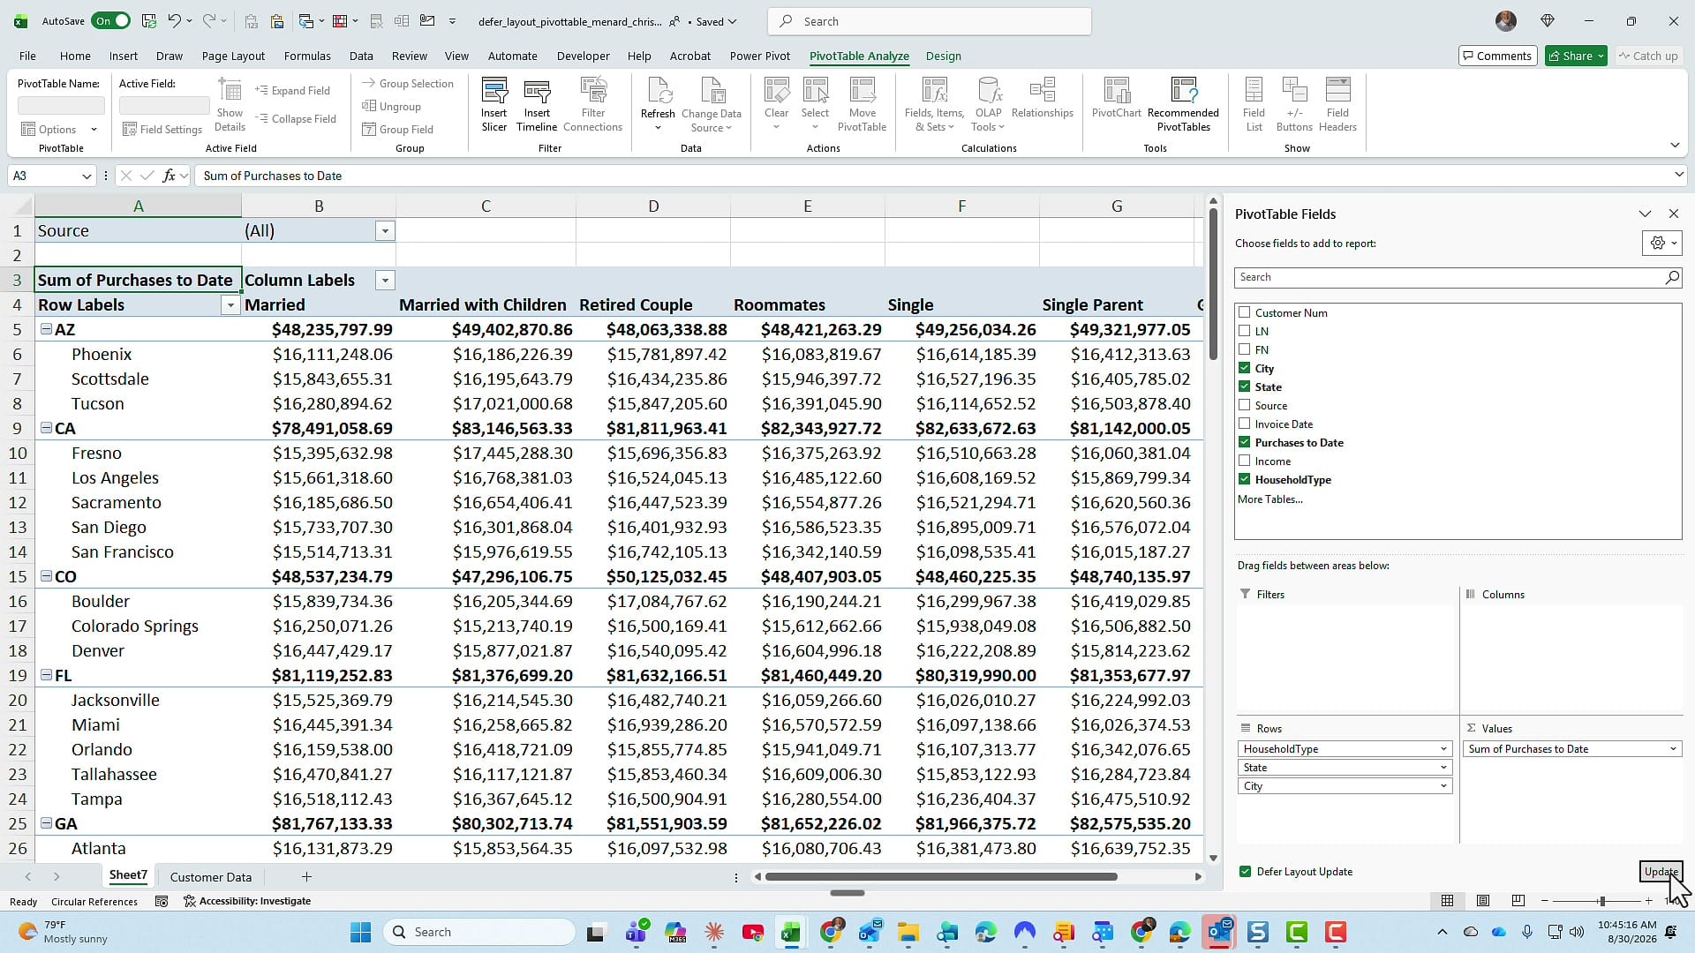Check the Invoice Date field

1245,424
